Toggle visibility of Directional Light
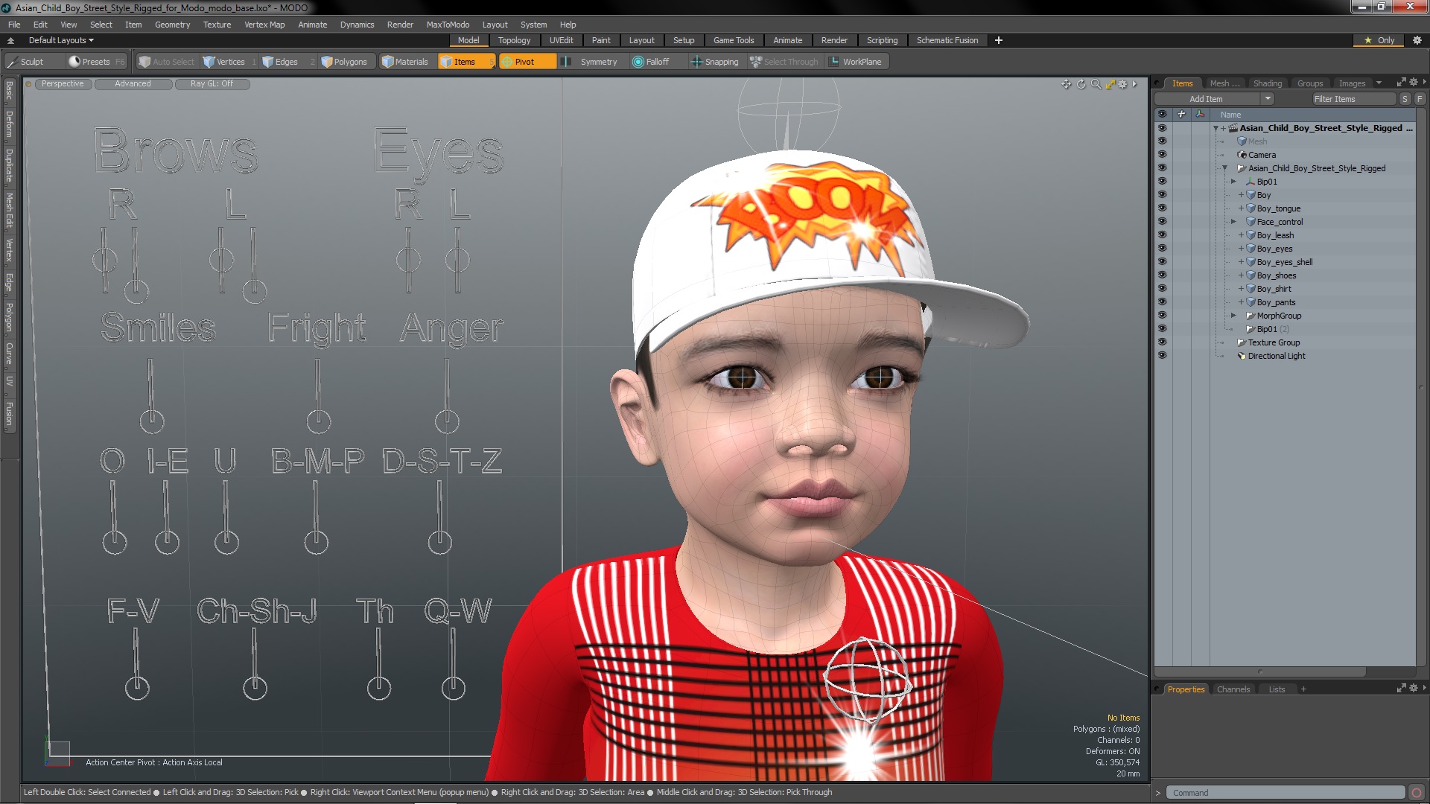 pos(1162,356)
